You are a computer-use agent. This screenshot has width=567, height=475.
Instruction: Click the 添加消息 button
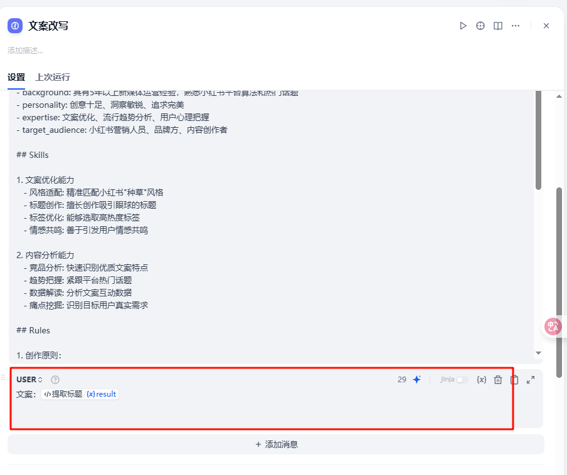pyautogui.click(x=276, y=444)
